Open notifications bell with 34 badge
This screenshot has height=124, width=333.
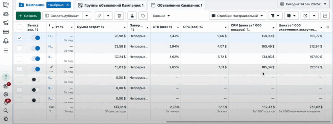(6, 102)
